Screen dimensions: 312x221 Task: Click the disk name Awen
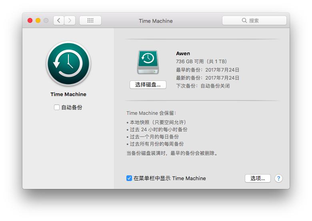click(x=183, y=54)
